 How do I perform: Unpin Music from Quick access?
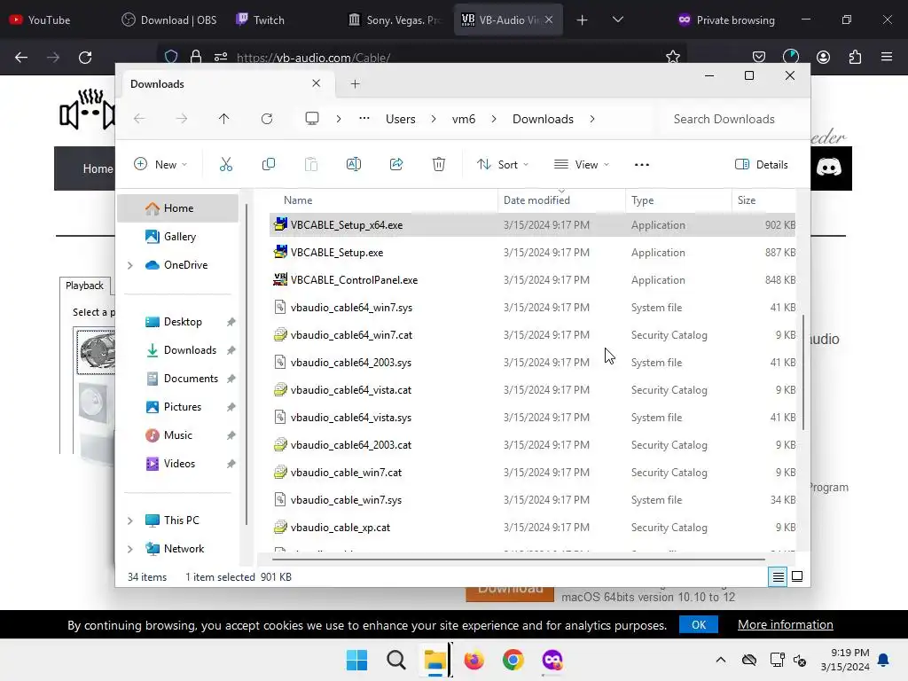point(231,435)
